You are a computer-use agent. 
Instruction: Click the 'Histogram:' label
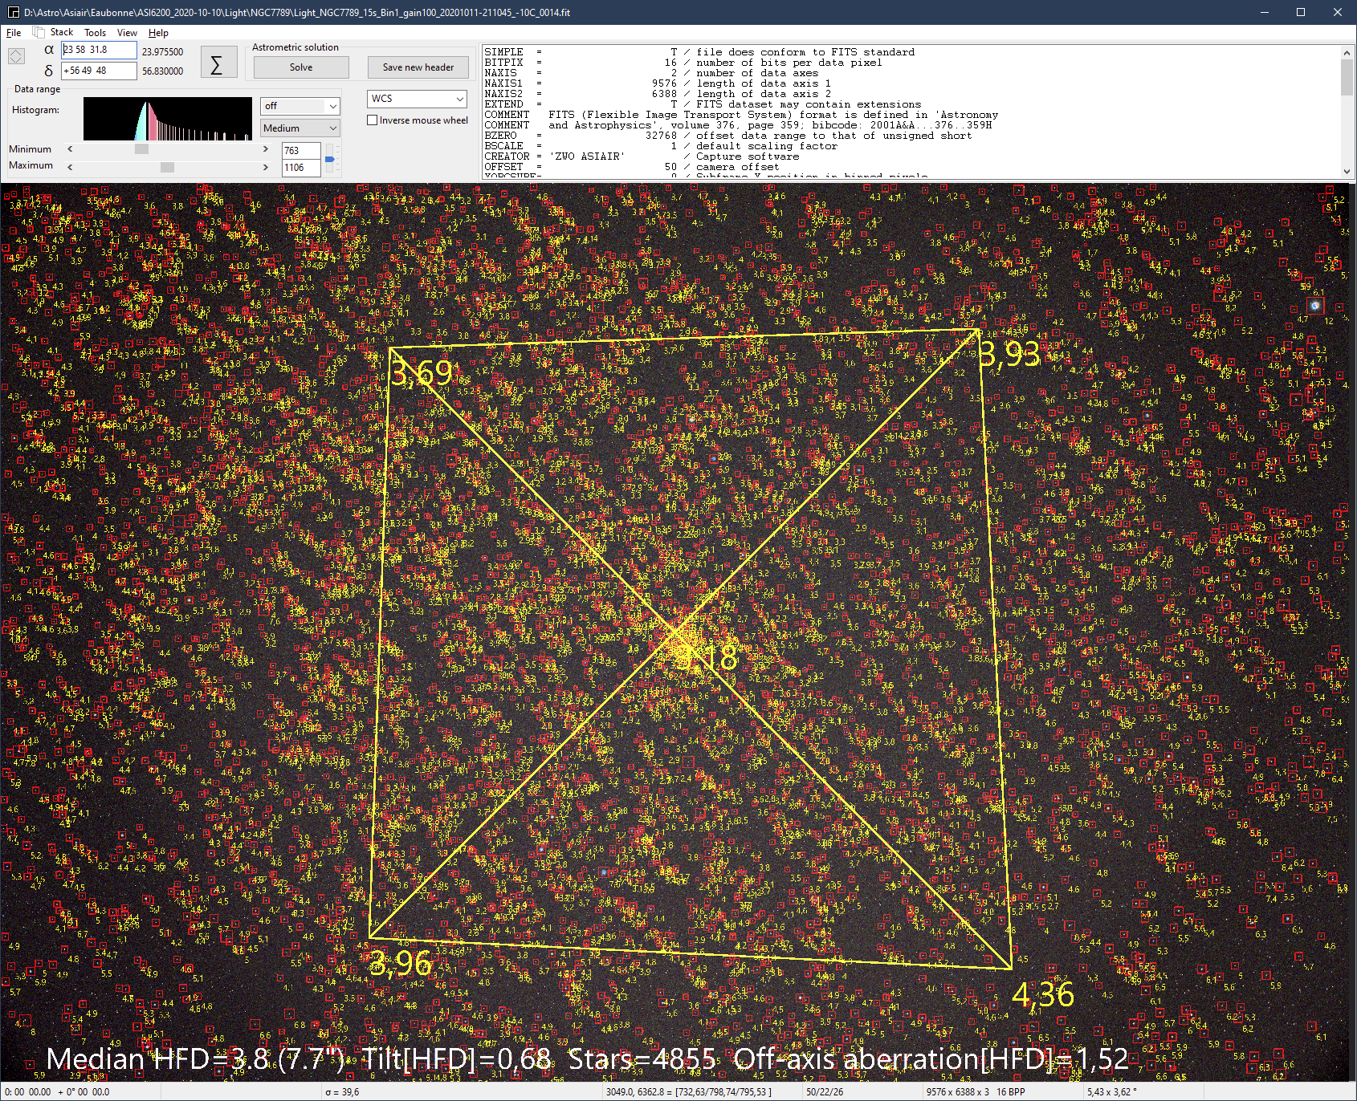pos(35,110)
